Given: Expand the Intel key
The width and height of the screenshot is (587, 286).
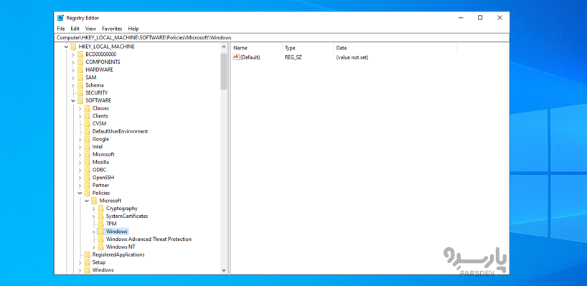Looking at the screenshot, I should pos(80,147).
